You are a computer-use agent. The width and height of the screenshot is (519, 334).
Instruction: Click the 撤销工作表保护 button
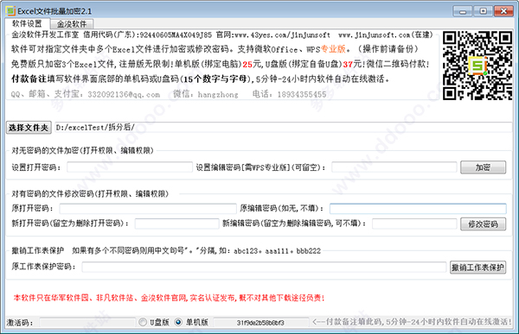pos(477,267)
